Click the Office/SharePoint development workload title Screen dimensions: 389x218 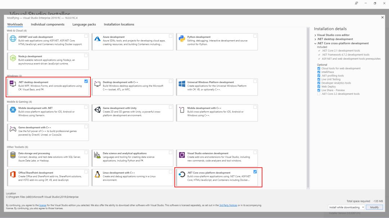36,173
